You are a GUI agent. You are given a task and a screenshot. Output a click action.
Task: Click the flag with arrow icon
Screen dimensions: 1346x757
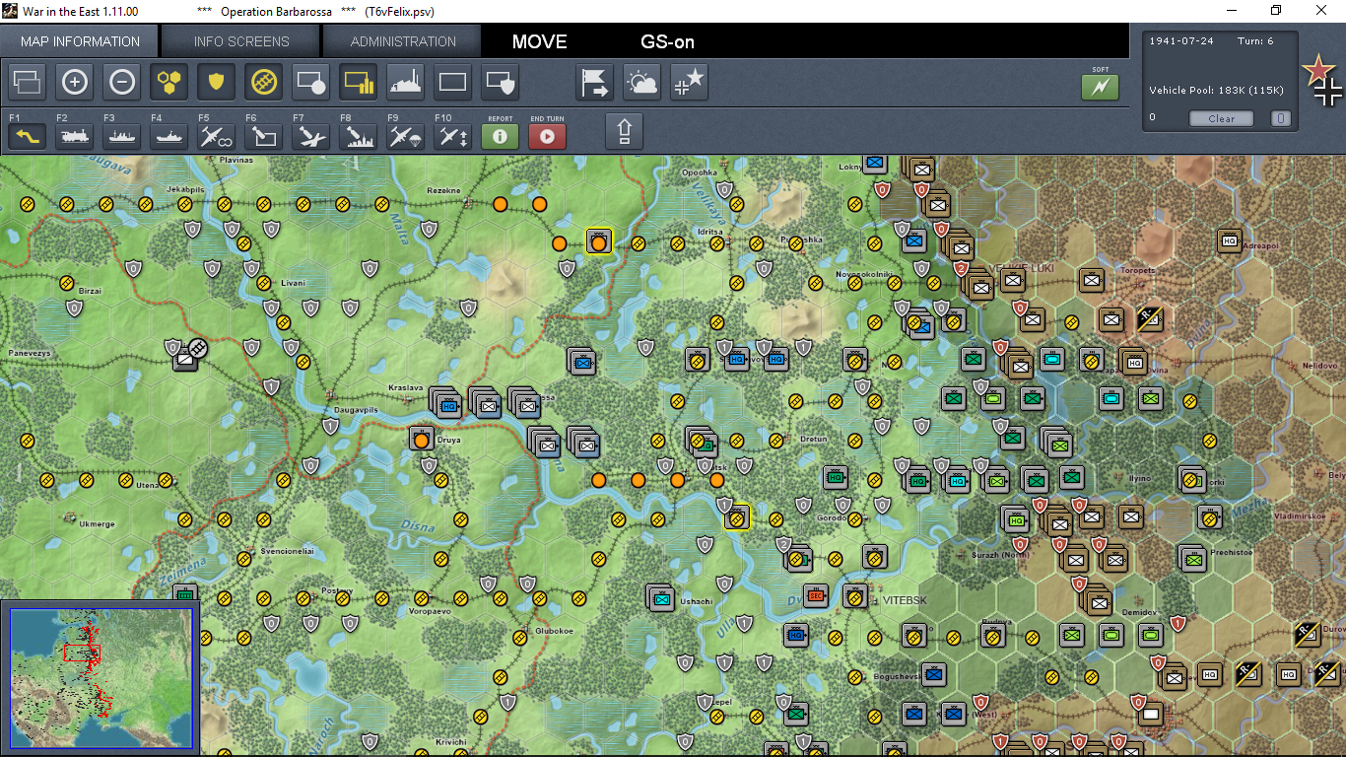pos(595,83)
